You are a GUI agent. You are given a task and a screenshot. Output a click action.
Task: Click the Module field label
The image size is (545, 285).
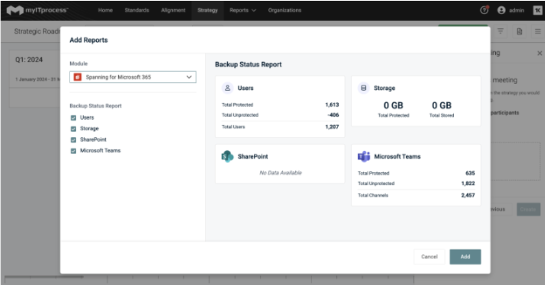point(79,64)
